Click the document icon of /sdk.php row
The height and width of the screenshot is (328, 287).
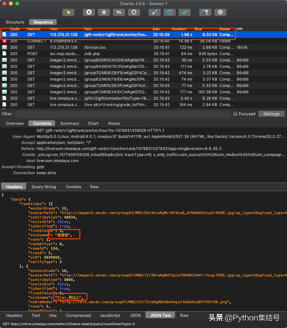(4, 53)
